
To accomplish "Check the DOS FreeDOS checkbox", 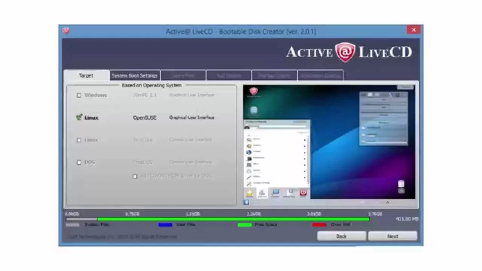I will click(79, 163).
